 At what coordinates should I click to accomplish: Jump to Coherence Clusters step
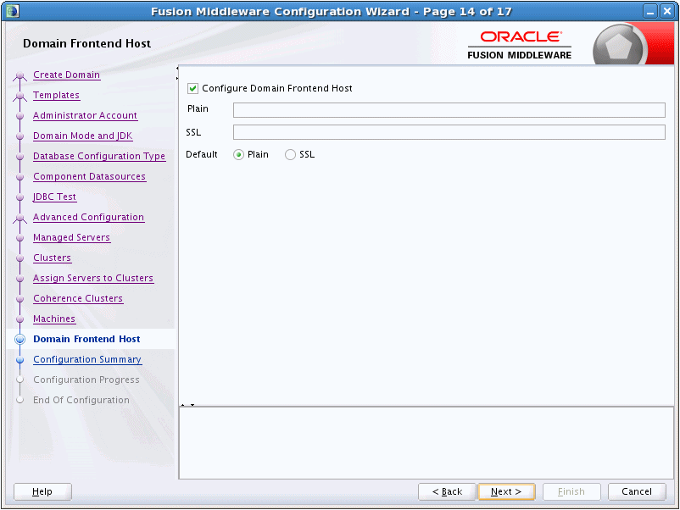[x=78, y=298]
